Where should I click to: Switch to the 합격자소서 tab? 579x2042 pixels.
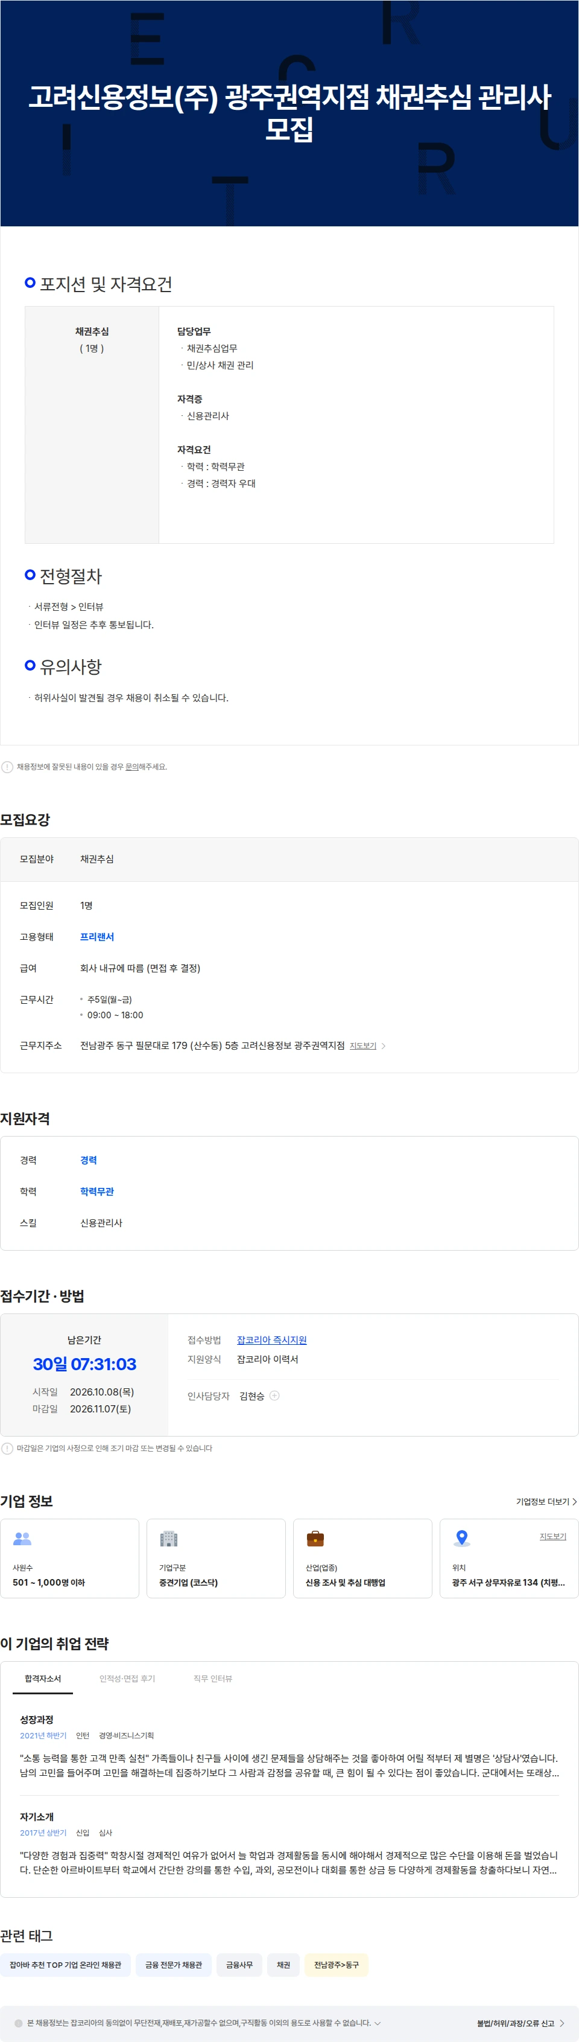43,1678
